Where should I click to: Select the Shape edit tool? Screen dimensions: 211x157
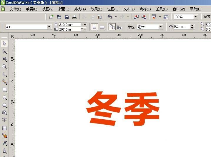(4, 51)
